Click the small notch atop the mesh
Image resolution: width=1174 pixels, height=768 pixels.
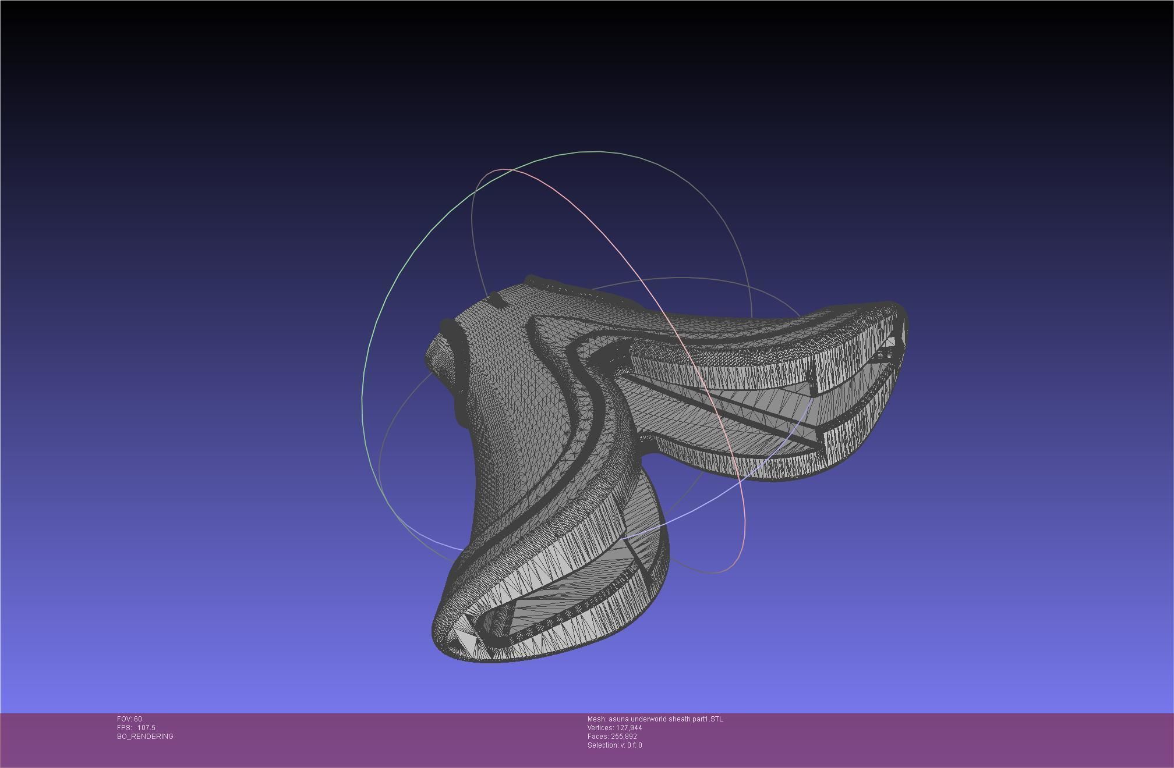point(497,300)
